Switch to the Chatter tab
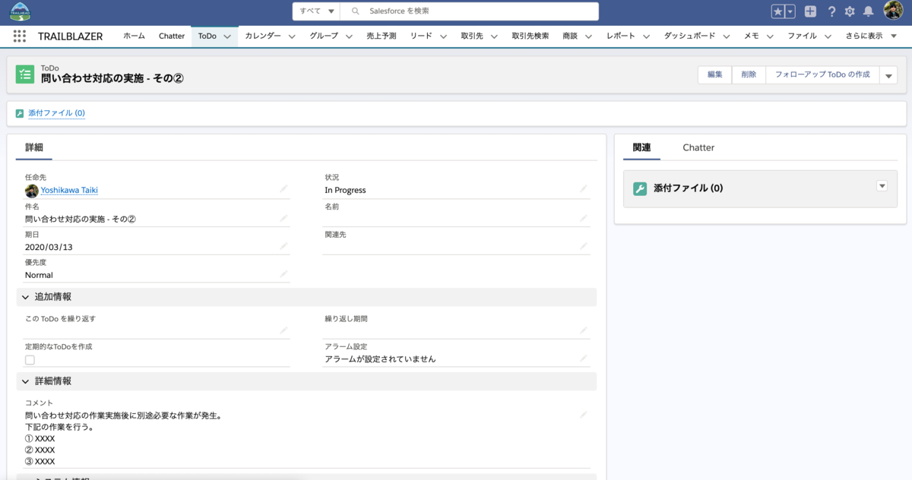912x480 pixels. pyautogui.click(x=698, y=147)
